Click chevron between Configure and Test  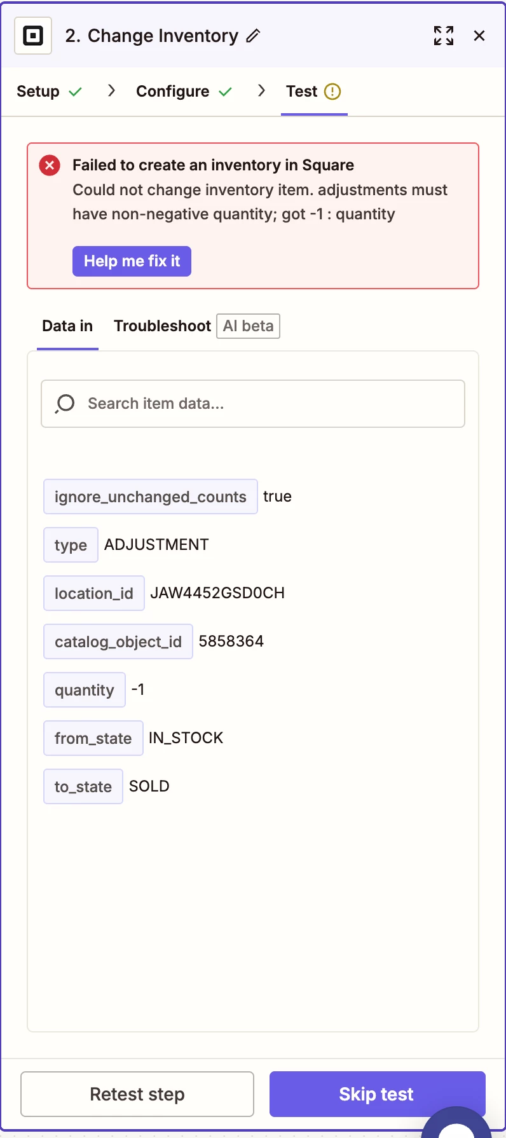pos(261,91)
